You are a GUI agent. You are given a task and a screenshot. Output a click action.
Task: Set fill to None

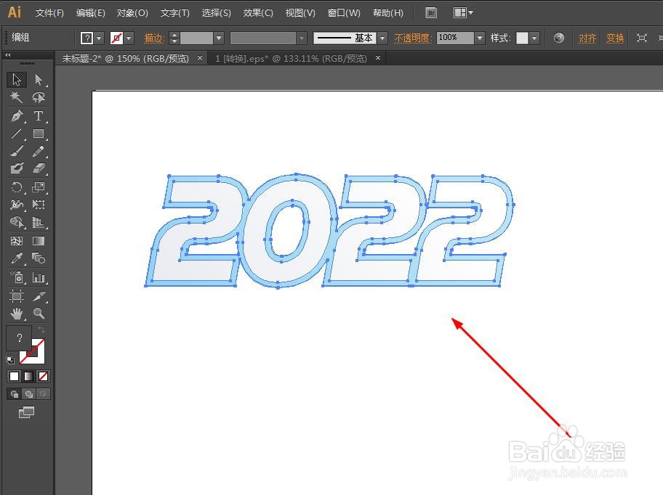[x=43, y=376]
